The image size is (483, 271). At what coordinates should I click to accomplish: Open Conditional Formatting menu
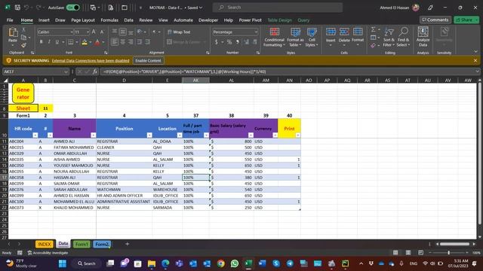pos(274,37)
